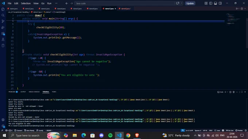Open the Accounts icon in activity bar
Screen dimensions: 248x139
point(3,120)
